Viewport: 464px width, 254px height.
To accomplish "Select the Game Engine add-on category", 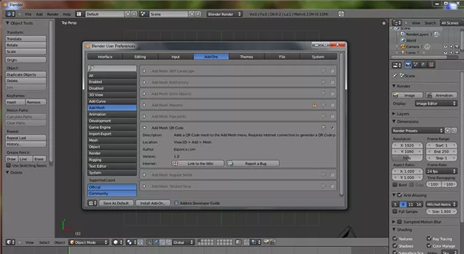I will [x=112, y=127].
